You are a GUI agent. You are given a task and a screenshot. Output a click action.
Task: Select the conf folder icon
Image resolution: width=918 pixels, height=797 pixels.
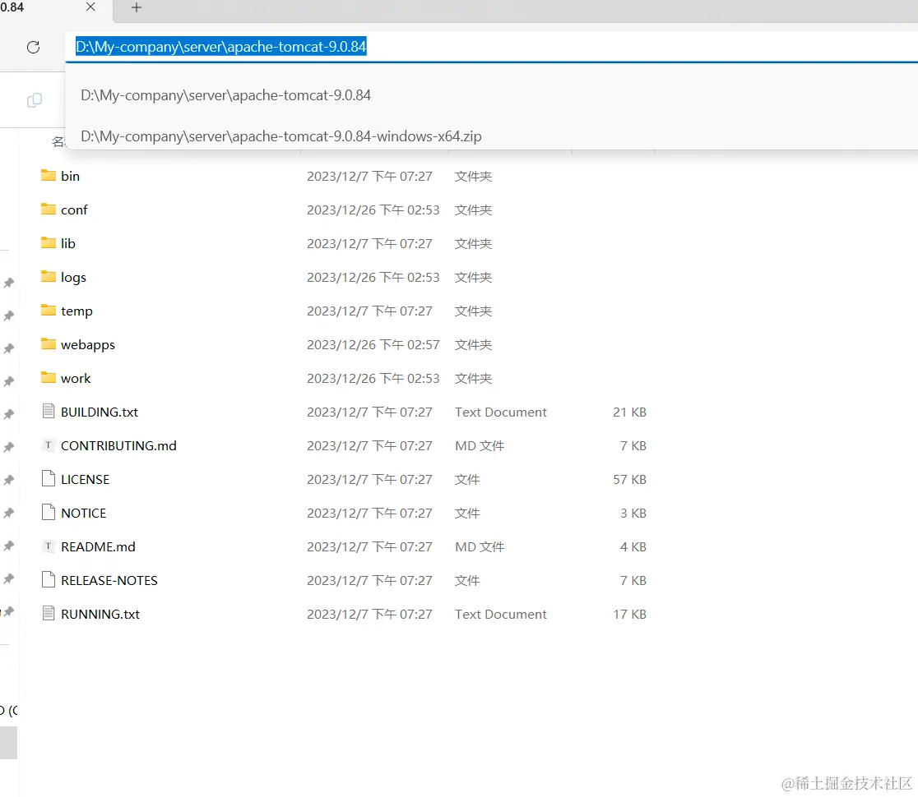coord(49,210)
